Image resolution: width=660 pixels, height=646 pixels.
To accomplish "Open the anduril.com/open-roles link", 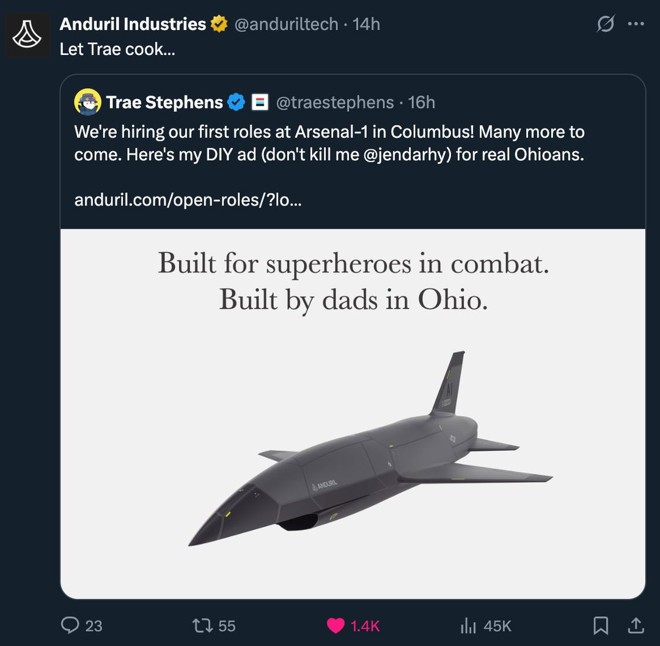I will [x=188, y=200].
